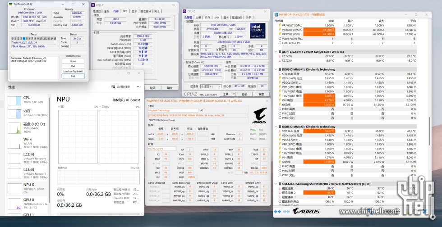Collapse the DDR5 DIMM [#1] Kingbank group

[x=276, y=69]
